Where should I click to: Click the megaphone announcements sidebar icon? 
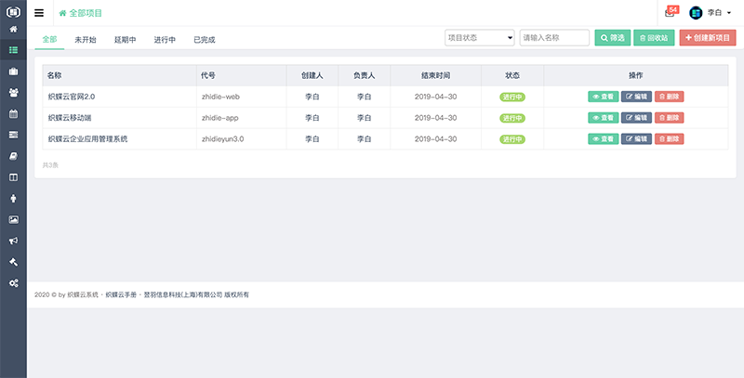coord(13,241)
